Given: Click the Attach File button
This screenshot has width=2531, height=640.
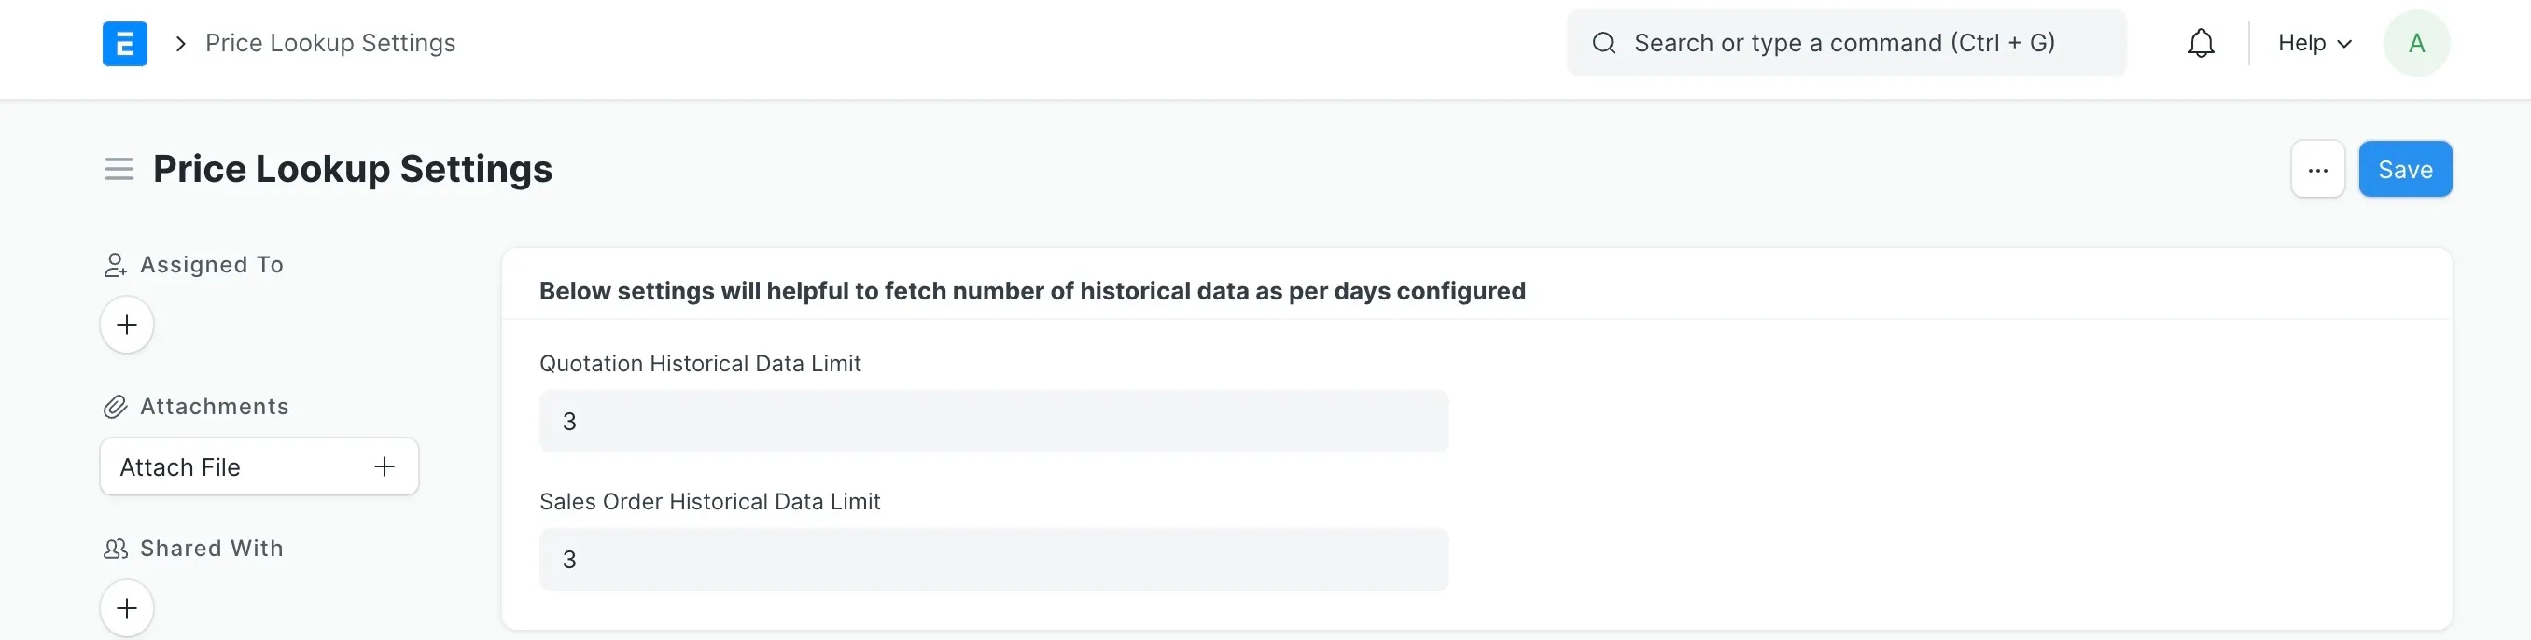Looking at the screenshot, I should tap(259, 467).
